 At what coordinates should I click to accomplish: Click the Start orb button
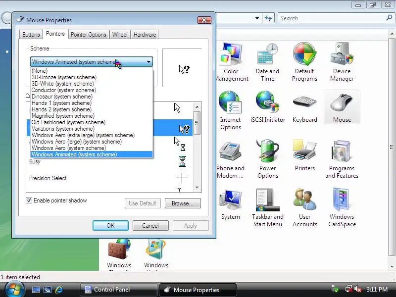click(x=15, y=290)
